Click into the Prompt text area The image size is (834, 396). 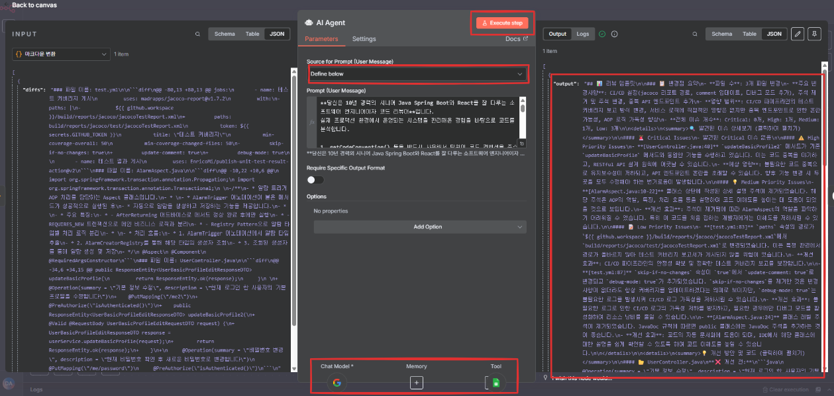pyautogui.click(x=417, y=123)
